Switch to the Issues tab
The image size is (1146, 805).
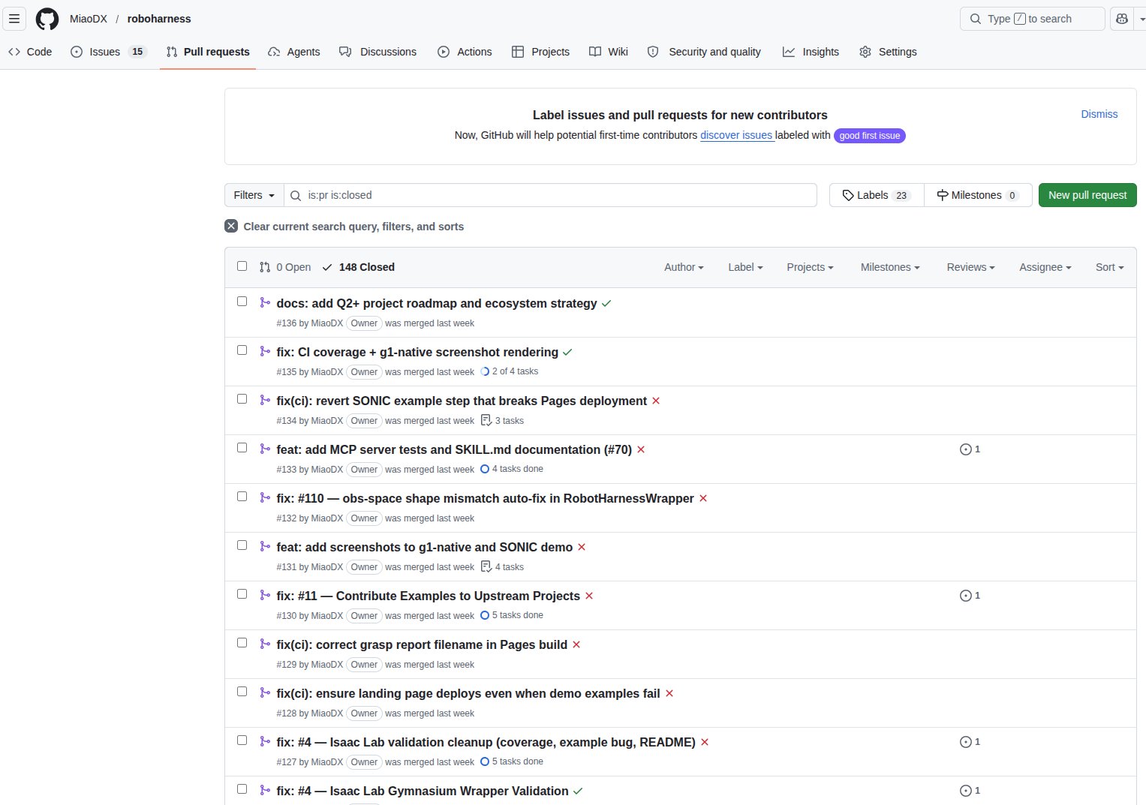point(108,52)
